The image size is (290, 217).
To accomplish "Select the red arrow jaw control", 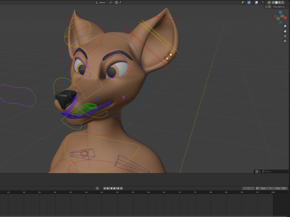I will (118, 101).
